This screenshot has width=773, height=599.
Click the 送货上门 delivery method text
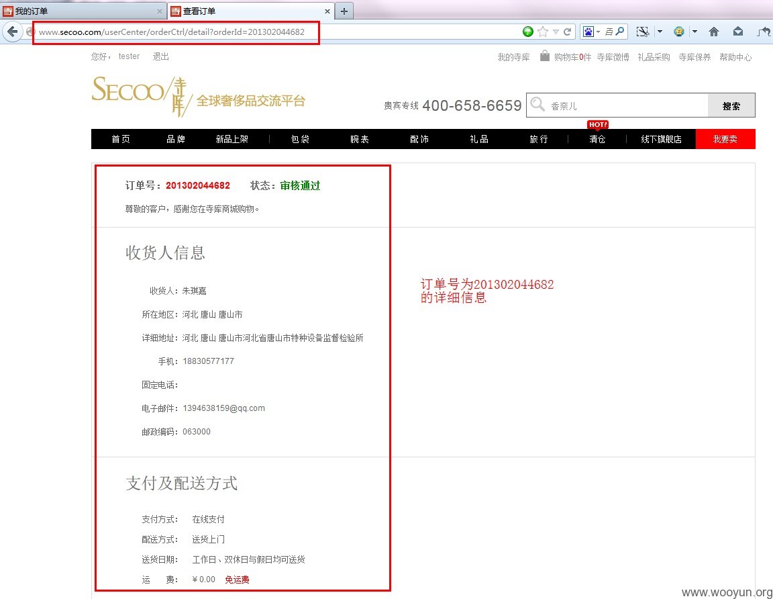(208, 539)
